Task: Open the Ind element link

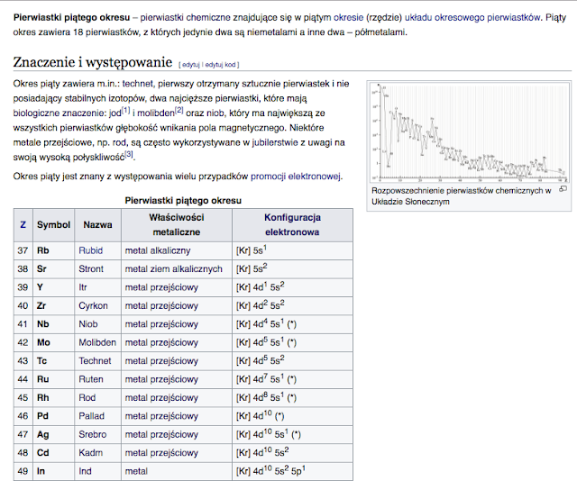Action: [85, 471]
